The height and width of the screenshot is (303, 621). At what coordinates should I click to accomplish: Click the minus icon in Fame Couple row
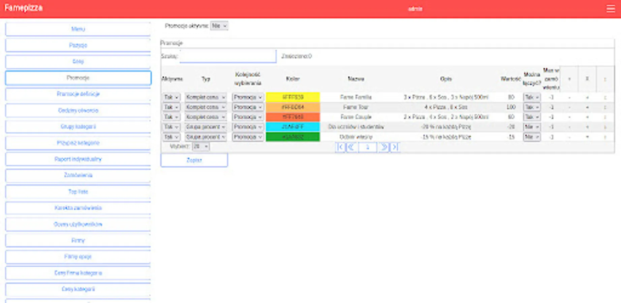569,117
